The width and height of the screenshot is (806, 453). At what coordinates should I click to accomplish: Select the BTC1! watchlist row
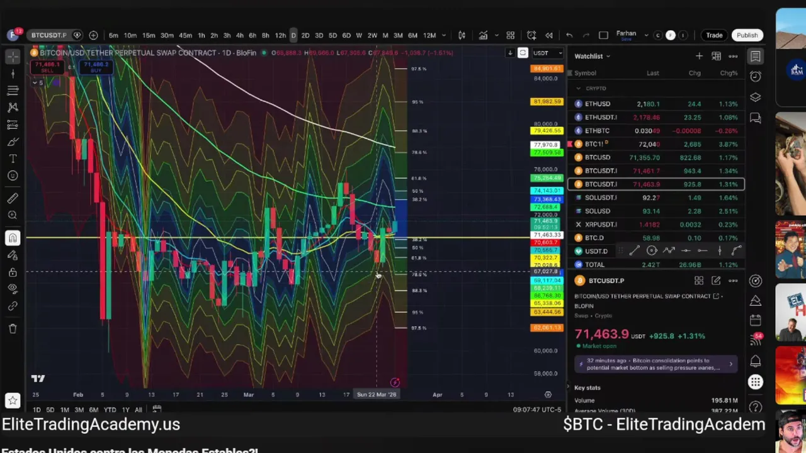coord(656,144)
